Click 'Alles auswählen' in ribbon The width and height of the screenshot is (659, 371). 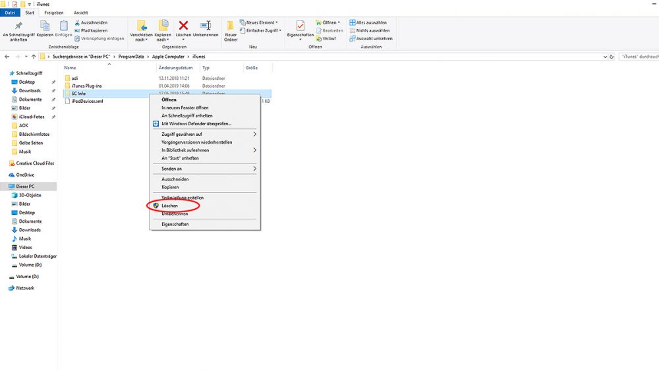point(368,22)
